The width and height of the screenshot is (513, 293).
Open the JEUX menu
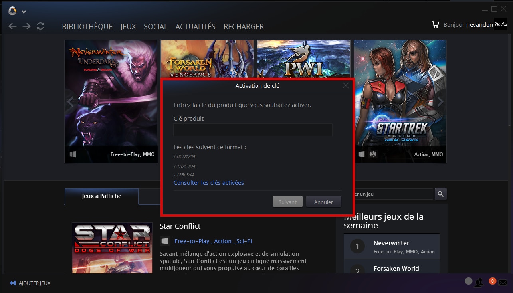pos(128,27)
